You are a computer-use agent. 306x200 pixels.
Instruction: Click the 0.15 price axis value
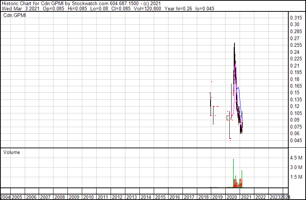pos(295,93)
